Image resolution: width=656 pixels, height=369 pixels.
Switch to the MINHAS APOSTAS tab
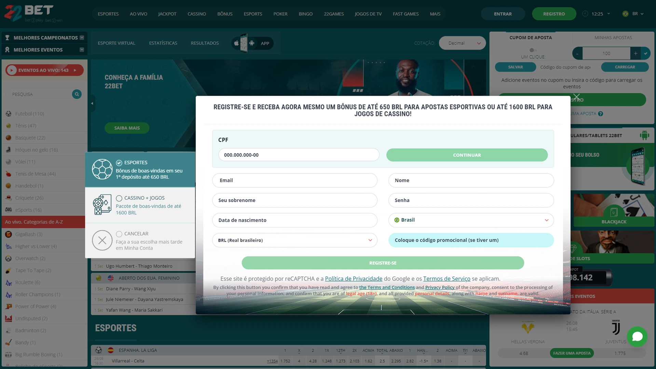click(613, 38)
